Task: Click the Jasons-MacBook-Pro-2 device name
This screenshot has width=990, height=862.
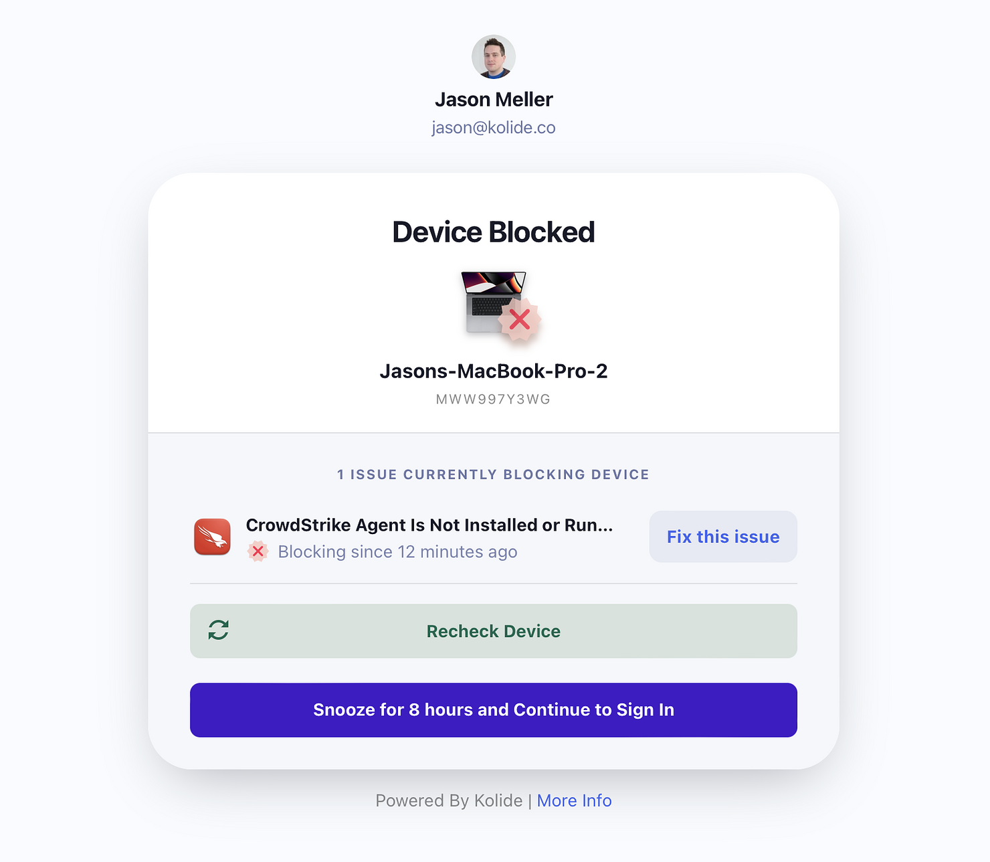Action: [x=494, y=371]
